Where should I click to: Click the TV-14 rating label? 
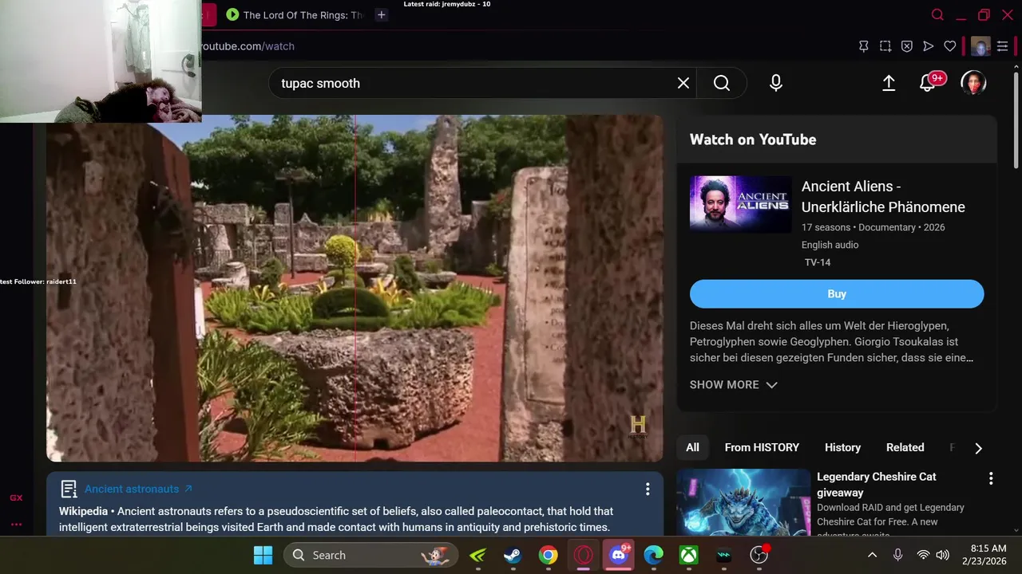coord(818,262)
